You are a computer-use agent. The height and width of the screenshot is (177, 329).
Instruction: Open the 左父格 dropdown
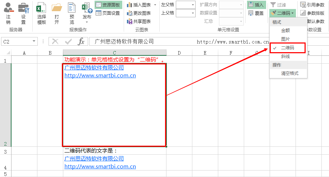click(193, 5)
